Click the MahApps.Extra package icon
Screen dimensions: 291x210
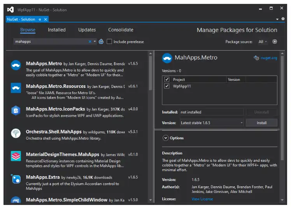[x=16, y=178]
